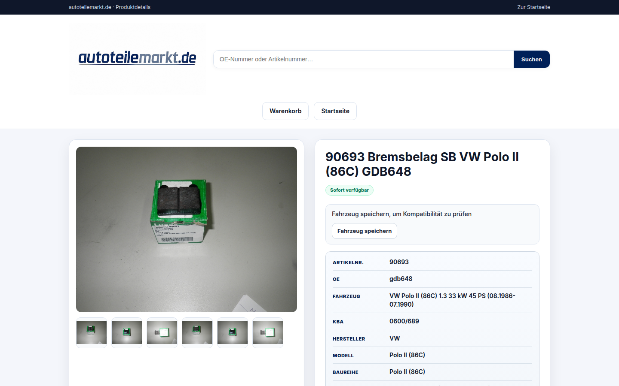Click article number value 90693

(399, 262)
